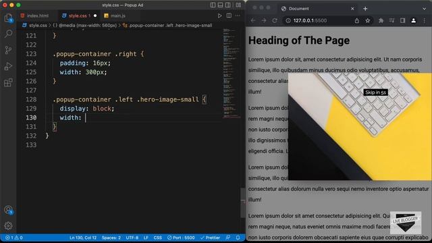432x243 pixels.
Task: Toggle the secondary sidebar layout icon
Action: pos(228,5)
